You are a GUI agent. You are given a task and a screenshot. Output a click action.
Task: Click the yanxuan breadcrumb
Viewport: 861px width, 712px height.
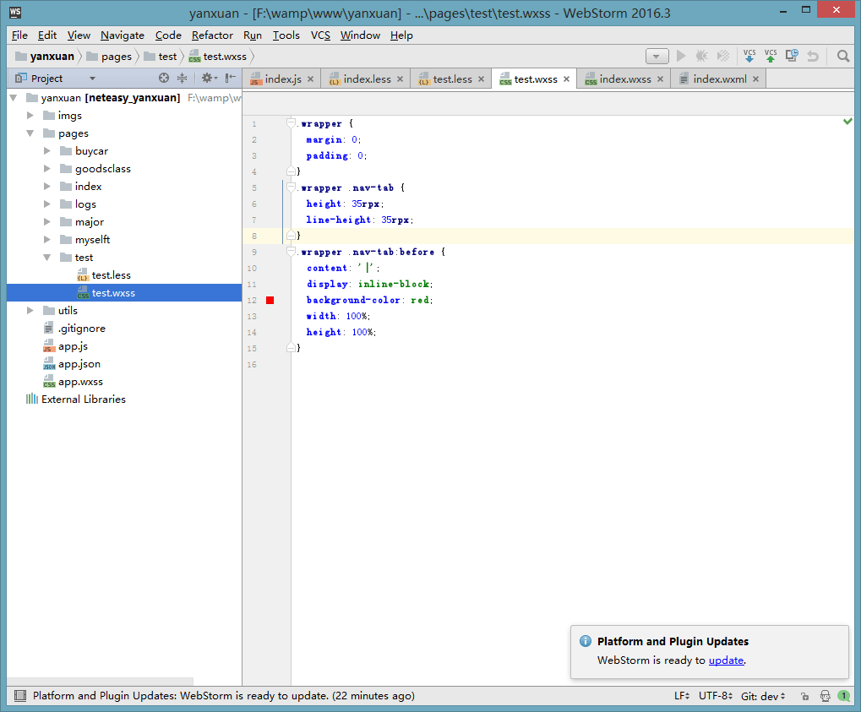(x=45, y=57)
